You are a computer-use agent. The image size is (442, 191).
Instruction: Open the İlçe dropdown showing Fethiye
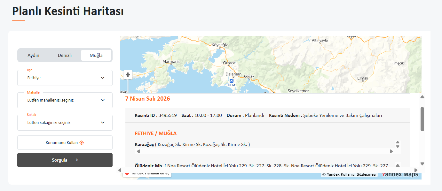click(65, 78)
